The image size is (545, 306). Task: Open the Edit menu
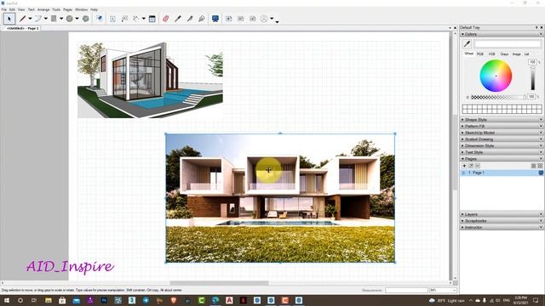coord(12,9)
